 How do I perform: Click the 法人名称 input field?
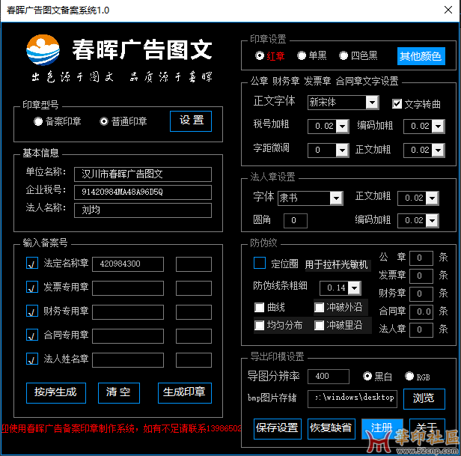143,210
